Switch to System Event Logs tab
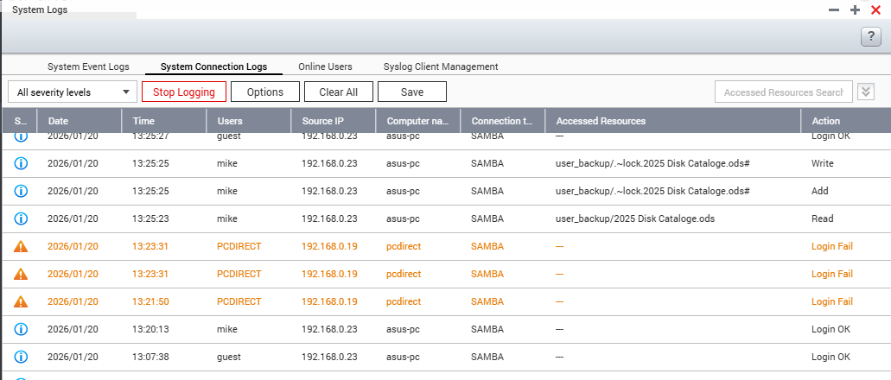Screen dimensions: 891x380 [x=88, y=66]
